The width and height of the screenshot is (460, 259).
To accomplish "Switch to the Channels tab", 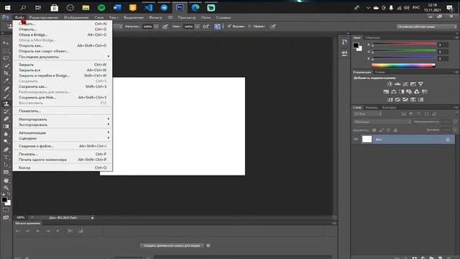I will click(x=372, y=107).
